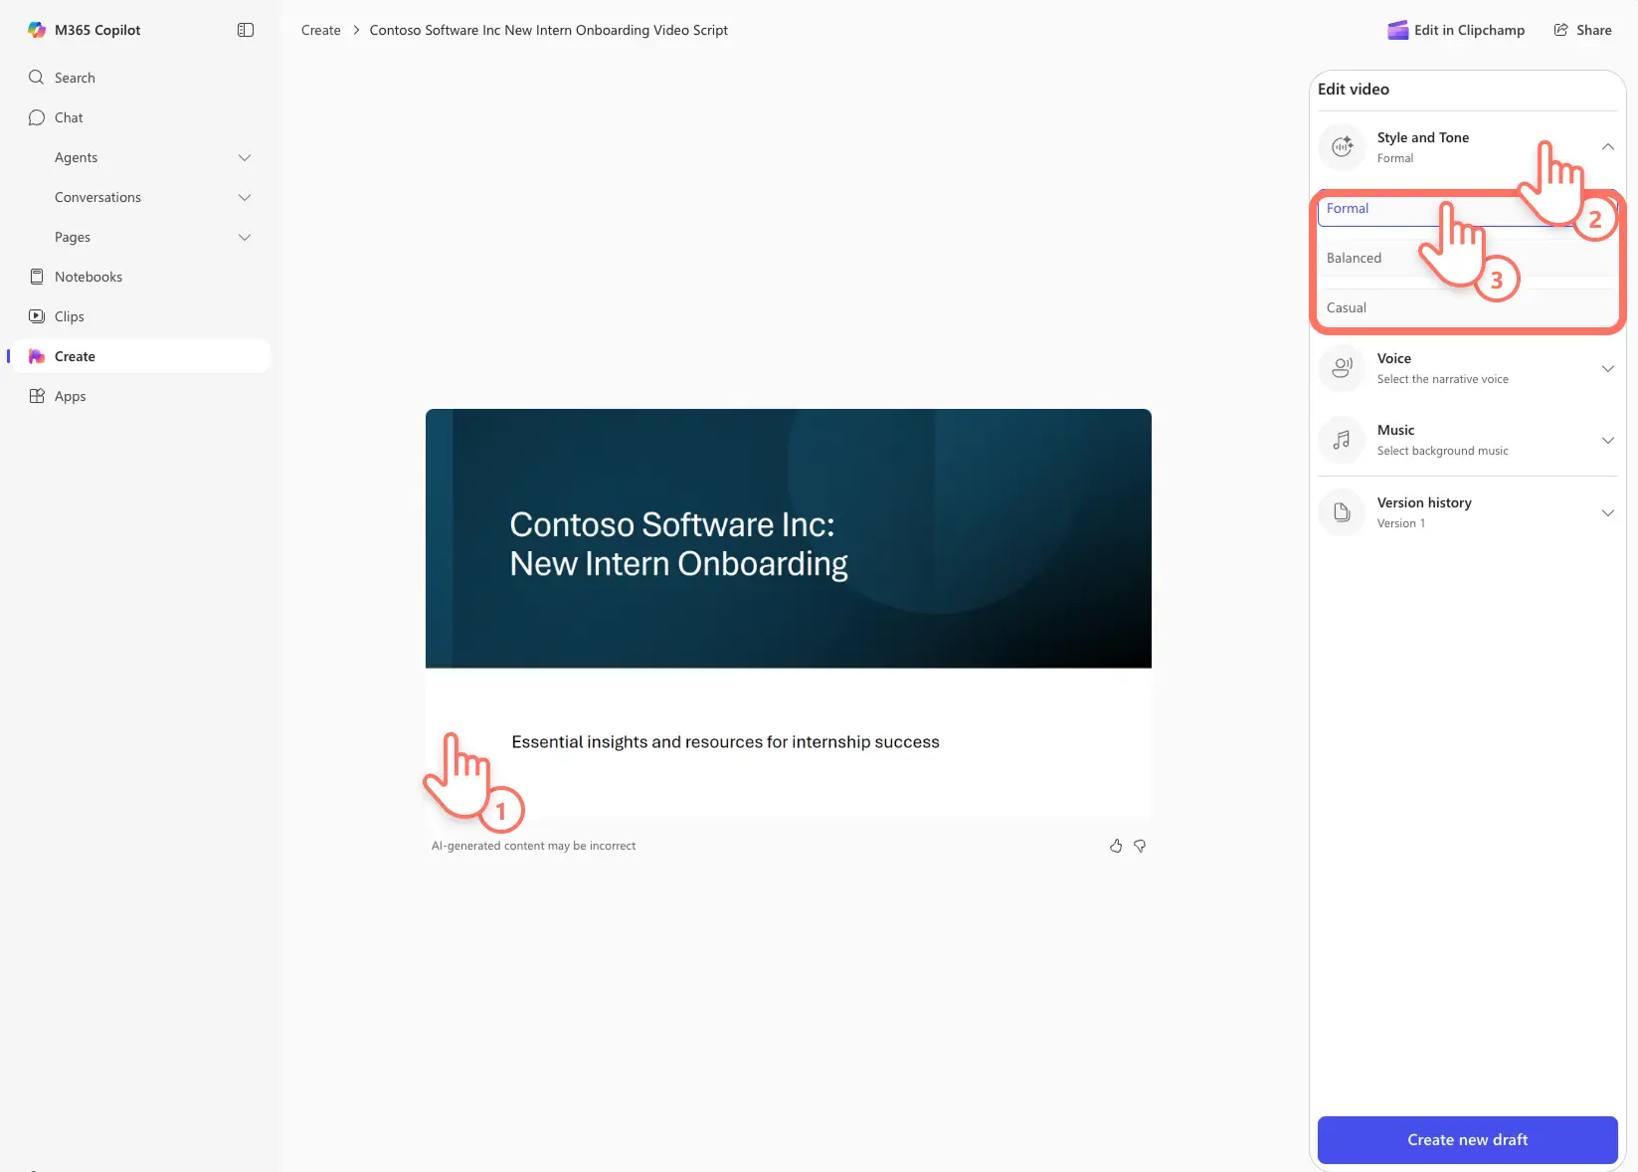Screen dimensions: 1638x1172
Task: Navigate to Create breadcrumb
Action: [320, 30]
